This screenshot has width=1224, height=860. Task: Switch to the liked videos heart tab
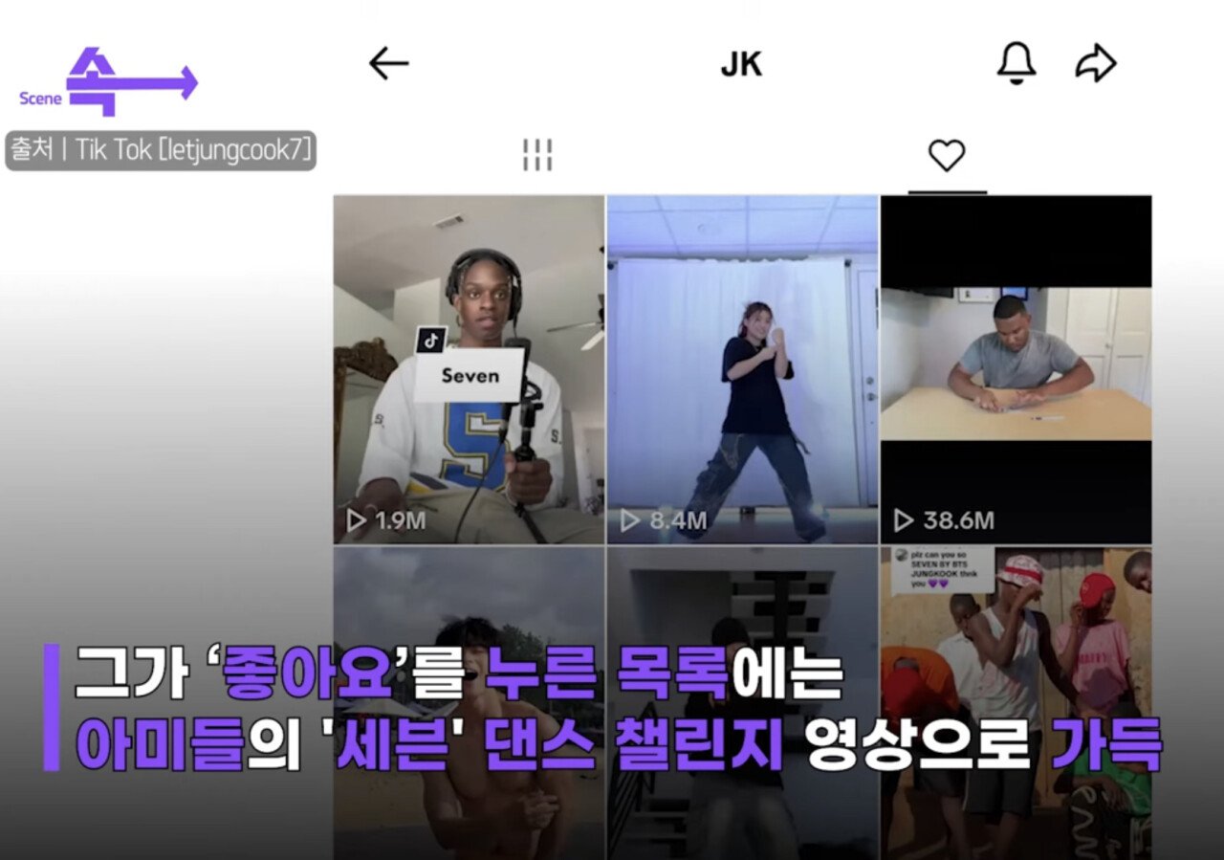click(947, 155)
